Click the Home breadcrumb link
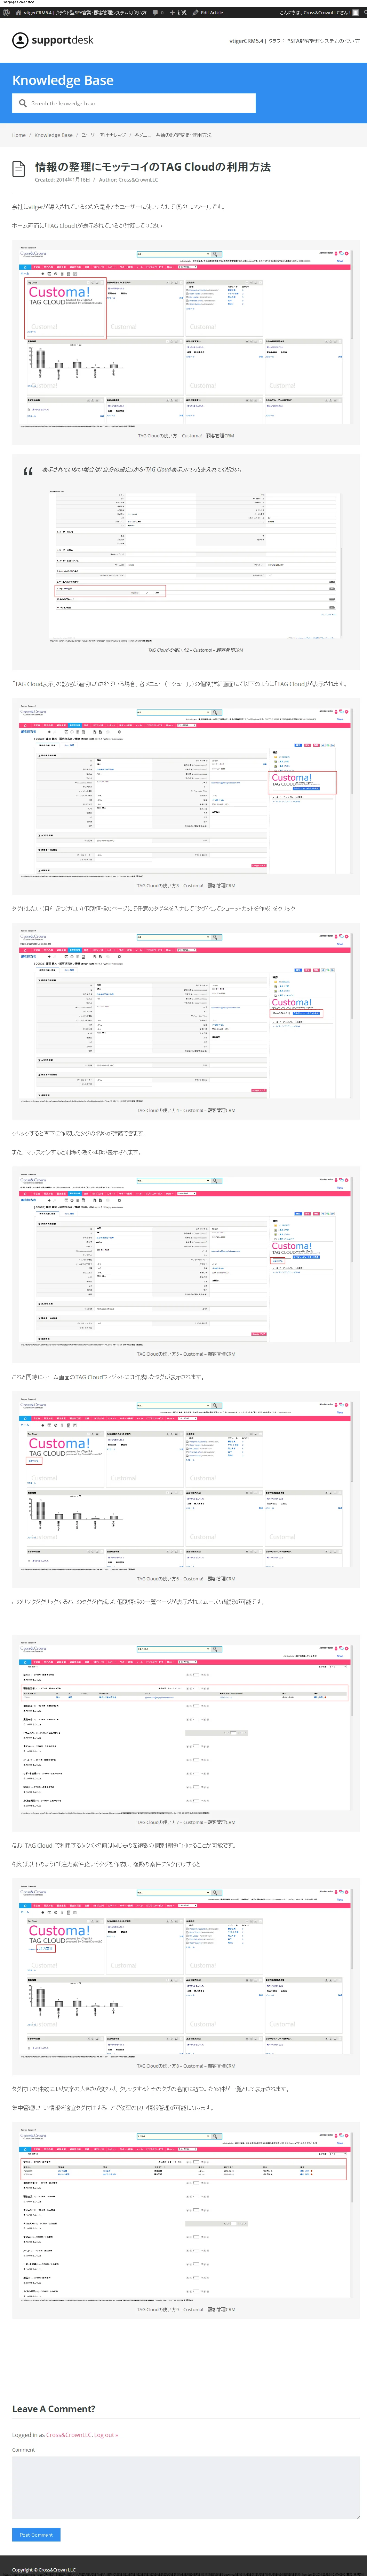Viewport: 367px width, 2576px height. coord(19,135)
